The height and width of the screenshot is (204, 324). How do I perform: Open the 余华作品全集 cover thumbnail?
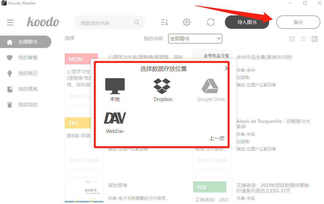pos(212,54)
